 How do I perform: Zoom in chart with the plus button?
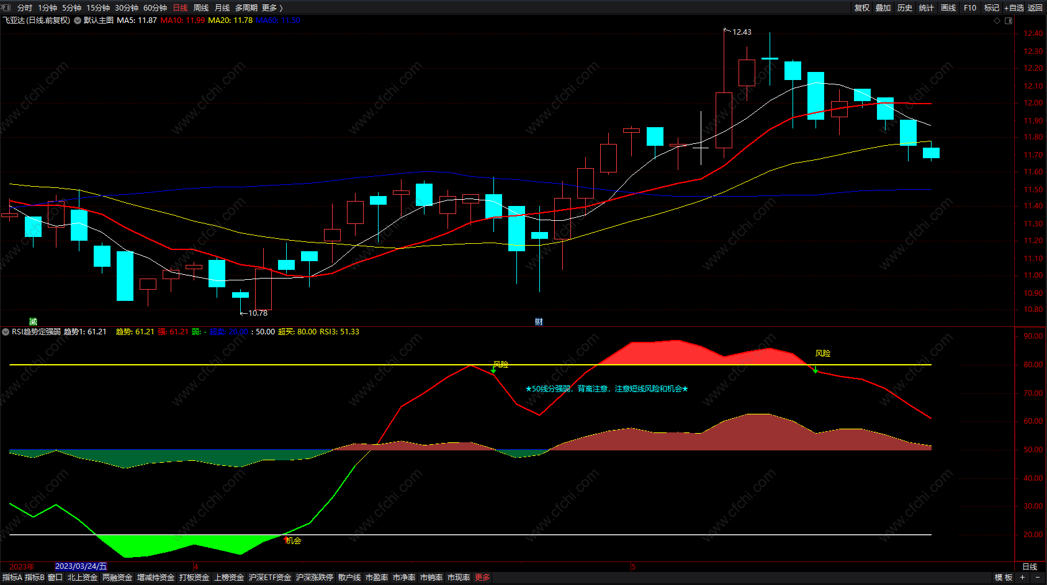[1022, 578]
